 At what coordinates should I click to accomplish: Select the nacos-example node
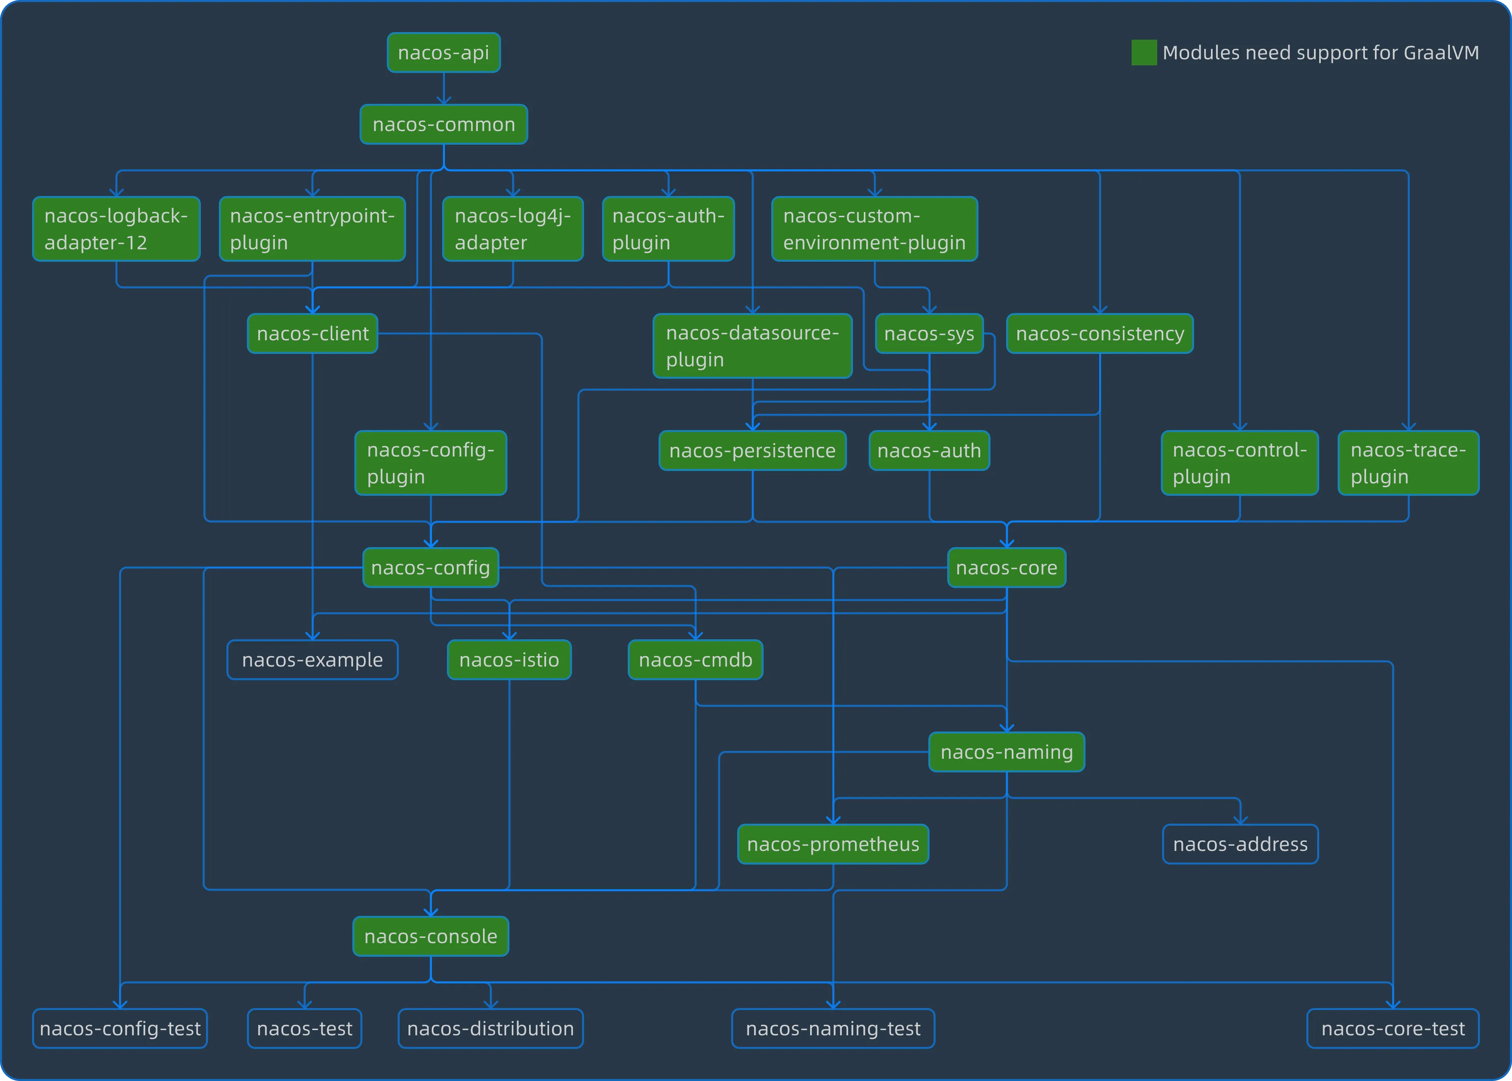(312, 660)
